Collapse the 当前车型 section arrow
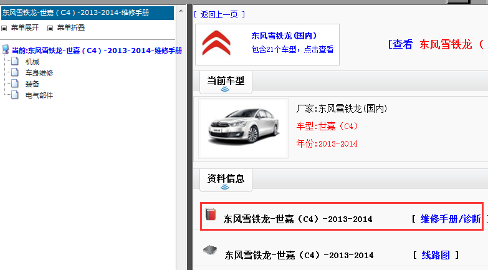The height and width of the screenshot is (270, 488). pos(225,89)
